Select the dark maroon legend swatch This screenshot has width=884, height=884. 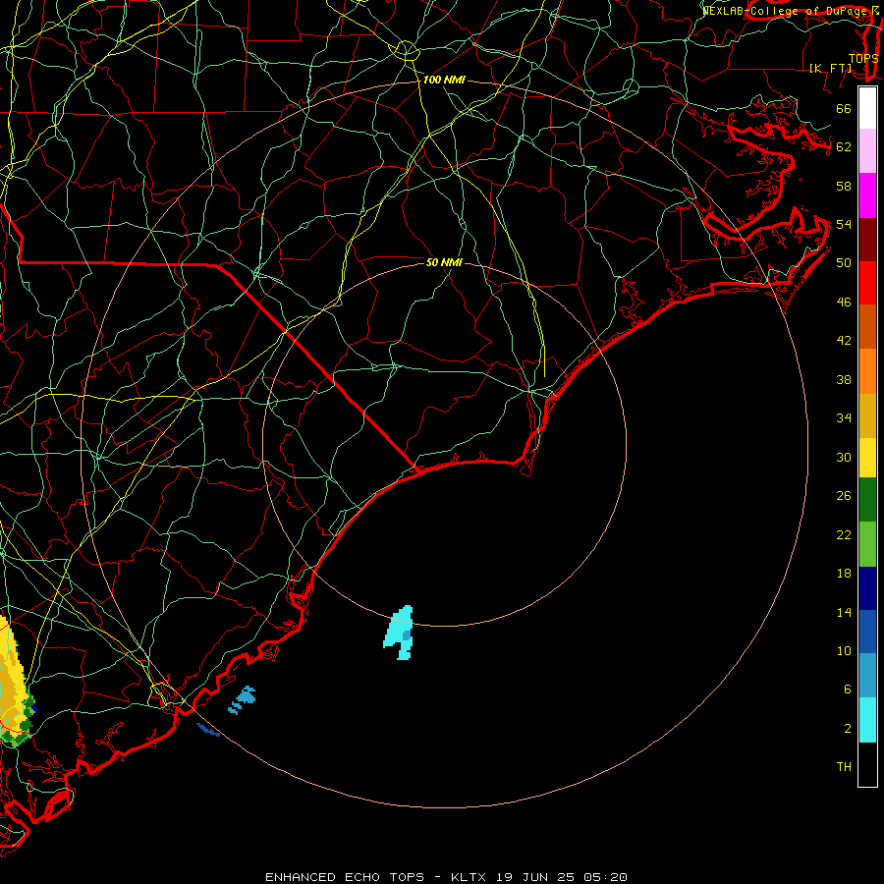click(x=867, y=239)
